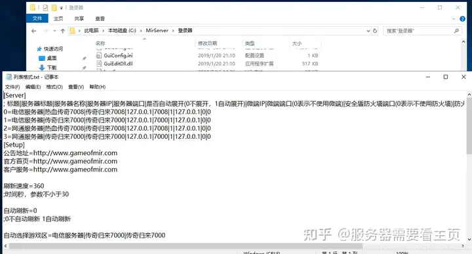Maximize the Notepad window
Screen dimensions: 472x254
coord(446,77)
